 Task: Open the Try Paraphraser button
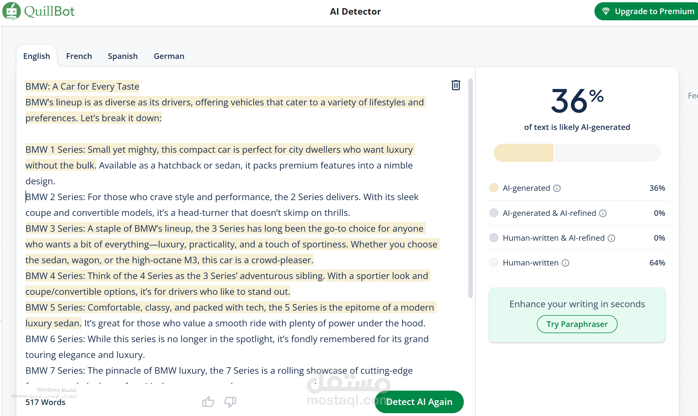point(577,324)
